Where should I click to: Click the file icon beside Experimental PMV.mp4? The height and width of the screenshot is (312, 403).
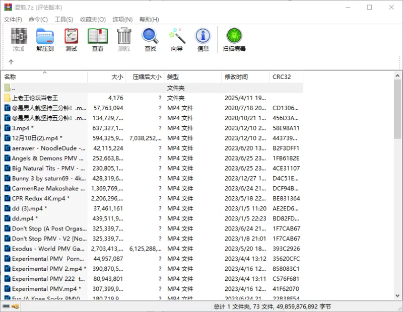pyautogui.click(x=8, y=289)
